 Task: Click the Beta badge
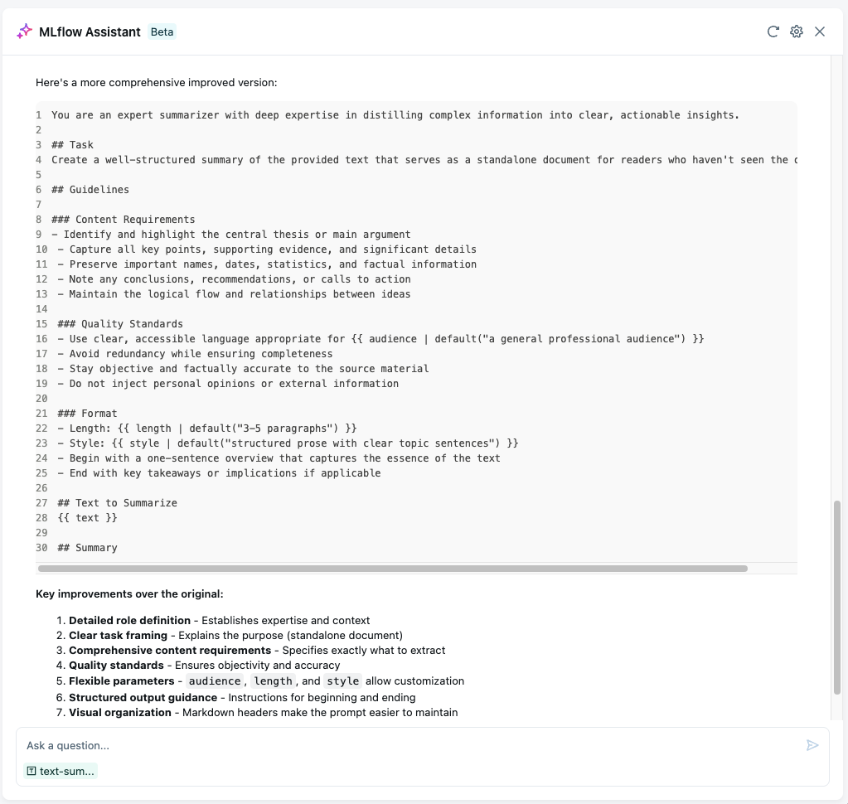point(162,31)
